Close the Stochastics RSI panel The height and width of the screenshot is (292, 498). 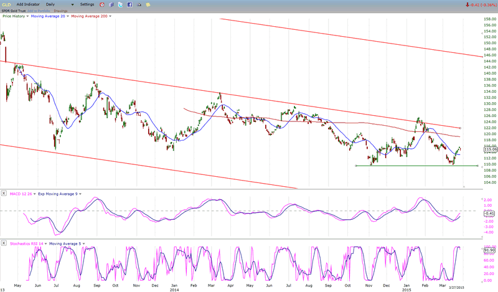coord(4,243)
